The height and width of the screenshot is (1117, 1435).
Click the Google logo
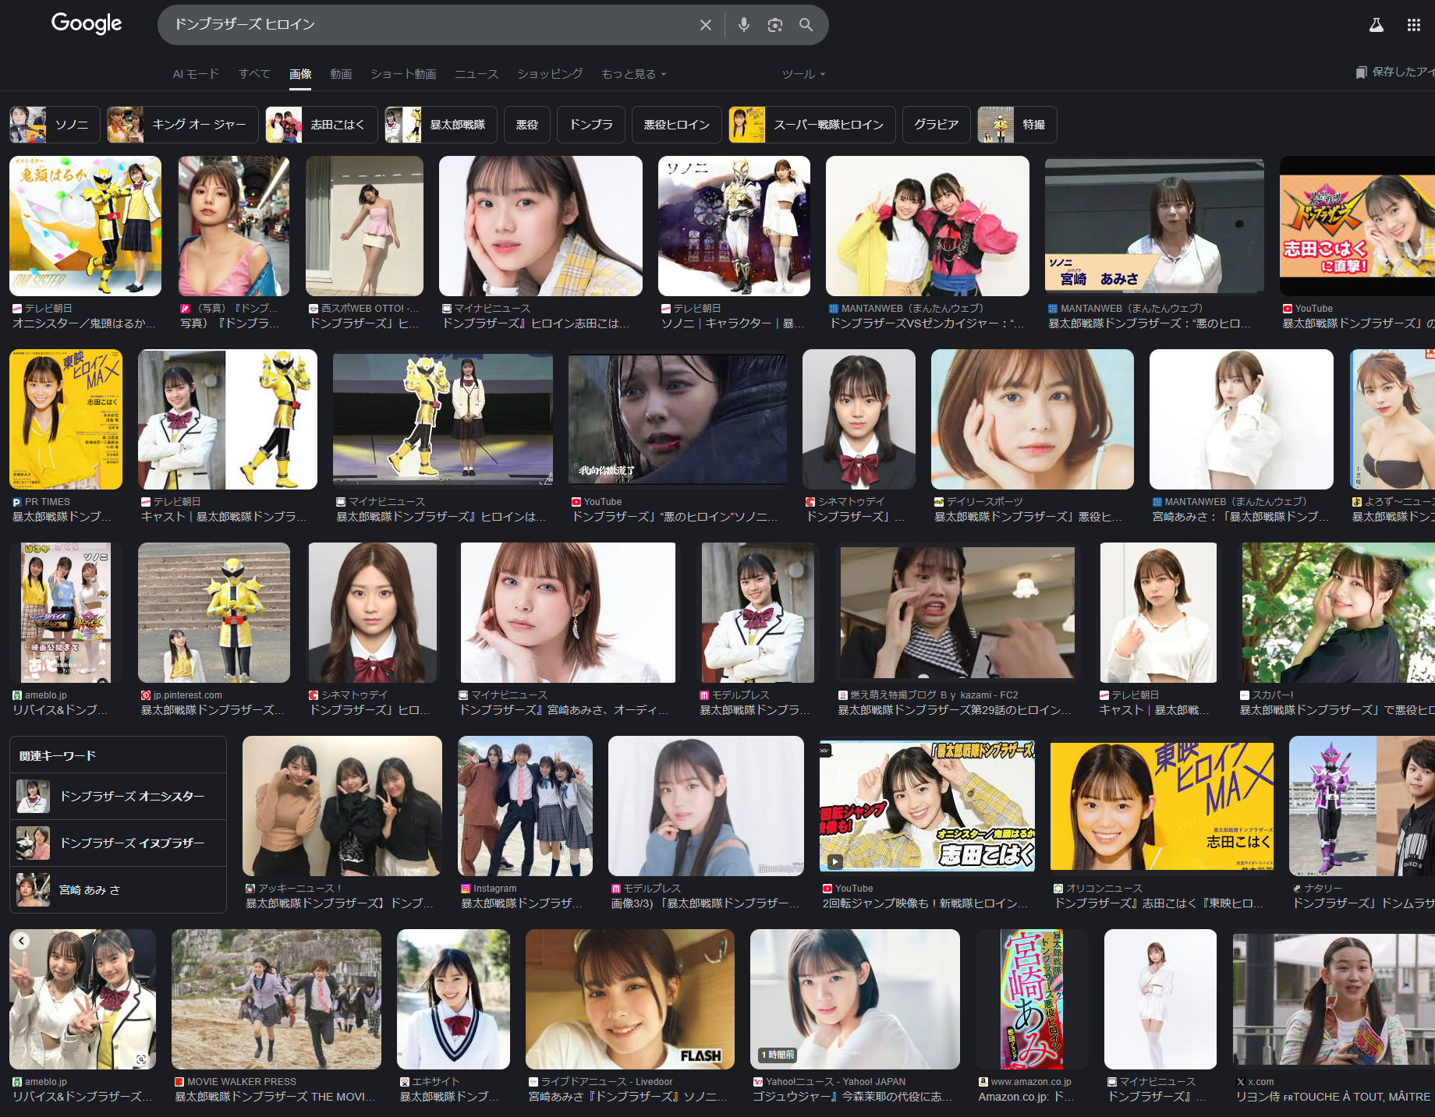tap(87, 23)
